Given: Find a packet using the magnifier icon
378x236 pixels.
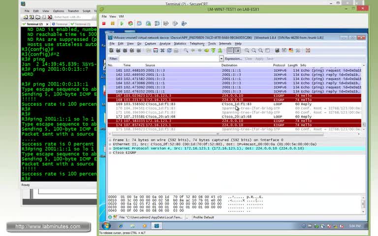Looking at the screenshot, I should coord(186,50).
